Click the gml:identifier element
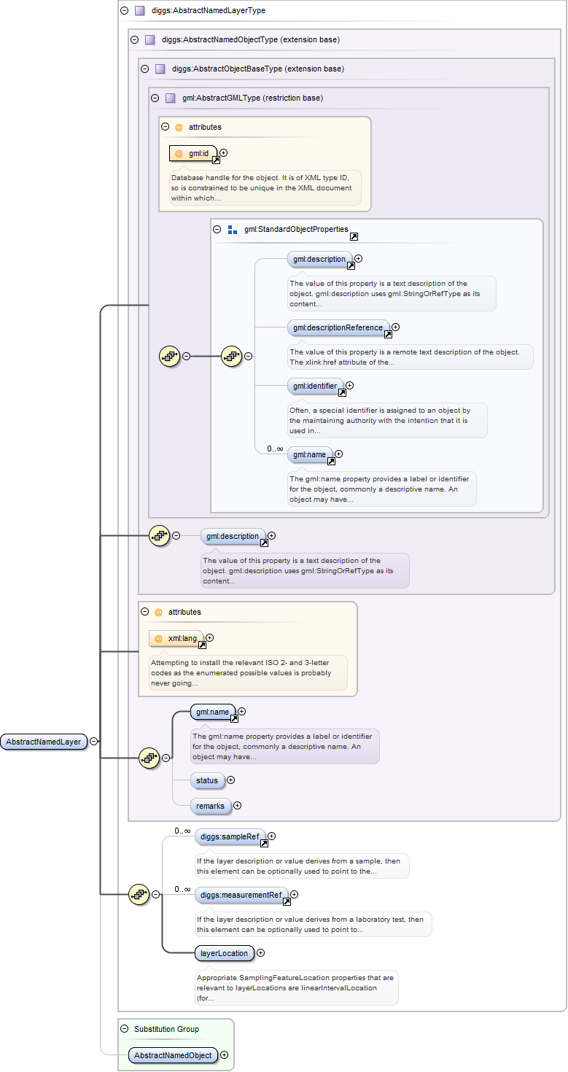Screen dimensions: 568x1072 point(314,386)
